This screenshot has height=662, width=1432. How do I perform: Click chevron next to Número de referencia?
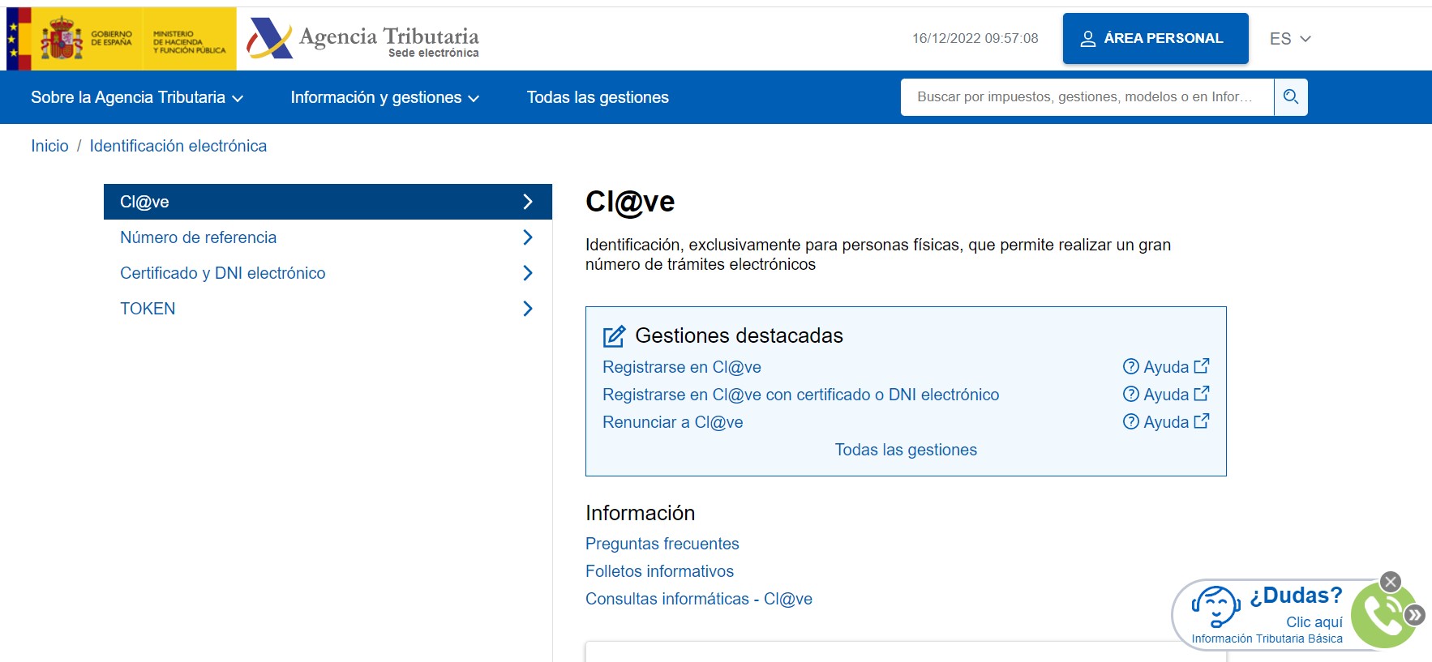[528, 237]
